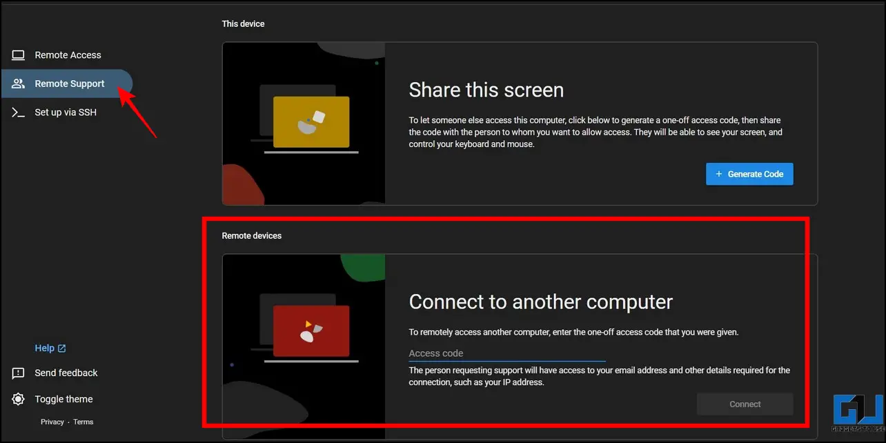Click the "To let someone else access" description
Screen dimensions: 886x443
pos(595,132)
